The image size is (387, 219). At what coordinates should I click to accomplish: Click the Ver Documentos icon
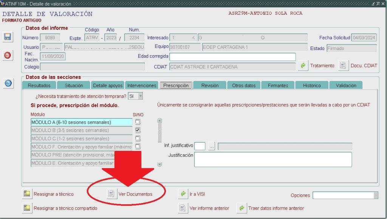click(x=111, y=194)
